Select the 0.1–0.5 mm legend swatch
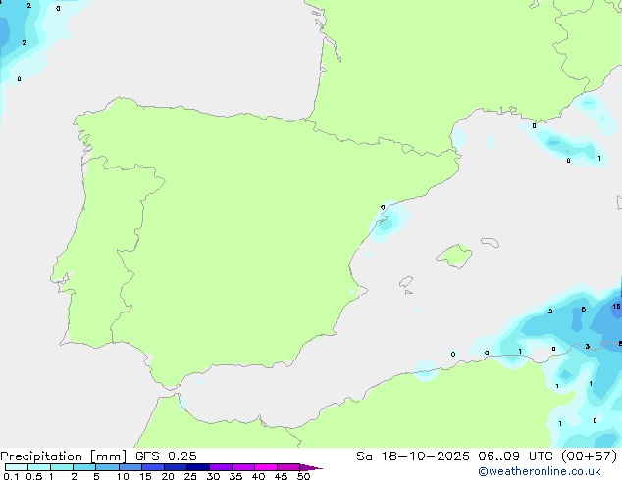Viewport: 622px width, 480px height. (x=17, y=467)
